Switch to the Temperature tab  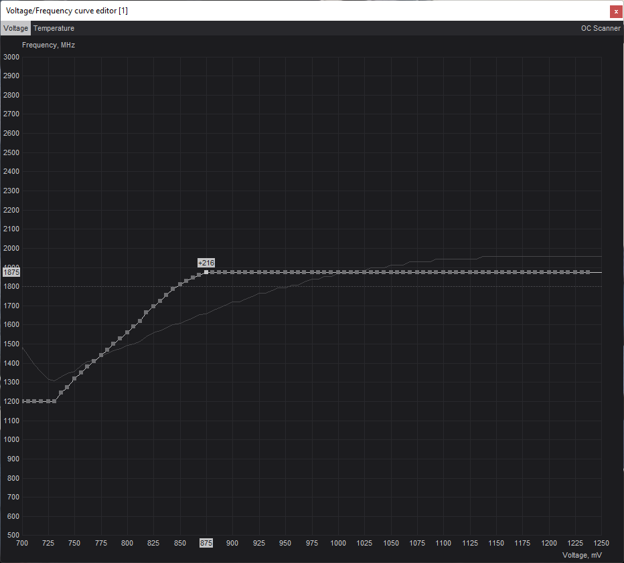(54, 29)
